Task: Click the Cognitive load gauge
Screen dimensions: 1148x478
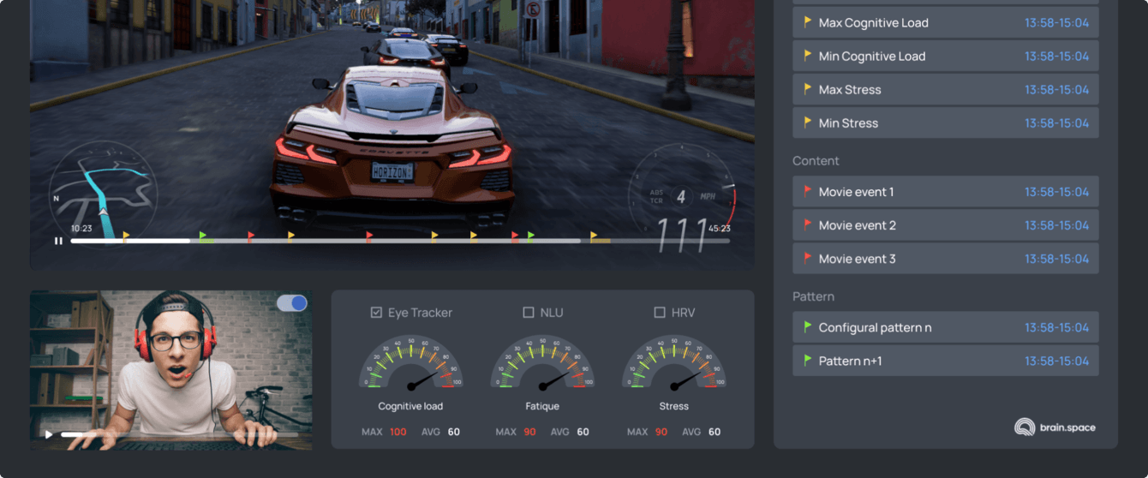Action: (410, 362)
